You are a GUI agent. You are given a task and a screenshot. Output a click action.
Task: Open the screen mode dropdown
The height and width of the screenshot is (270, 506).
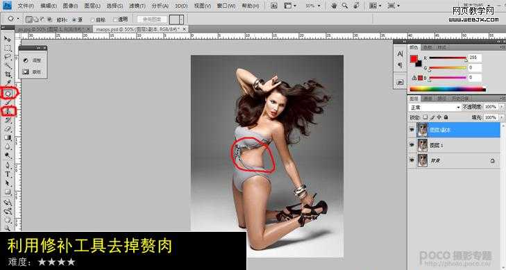[x=393, y=6]
